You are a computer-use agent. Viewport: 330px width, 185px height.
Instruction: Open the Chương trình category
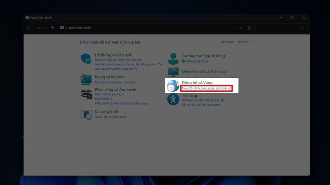(106, 111)
